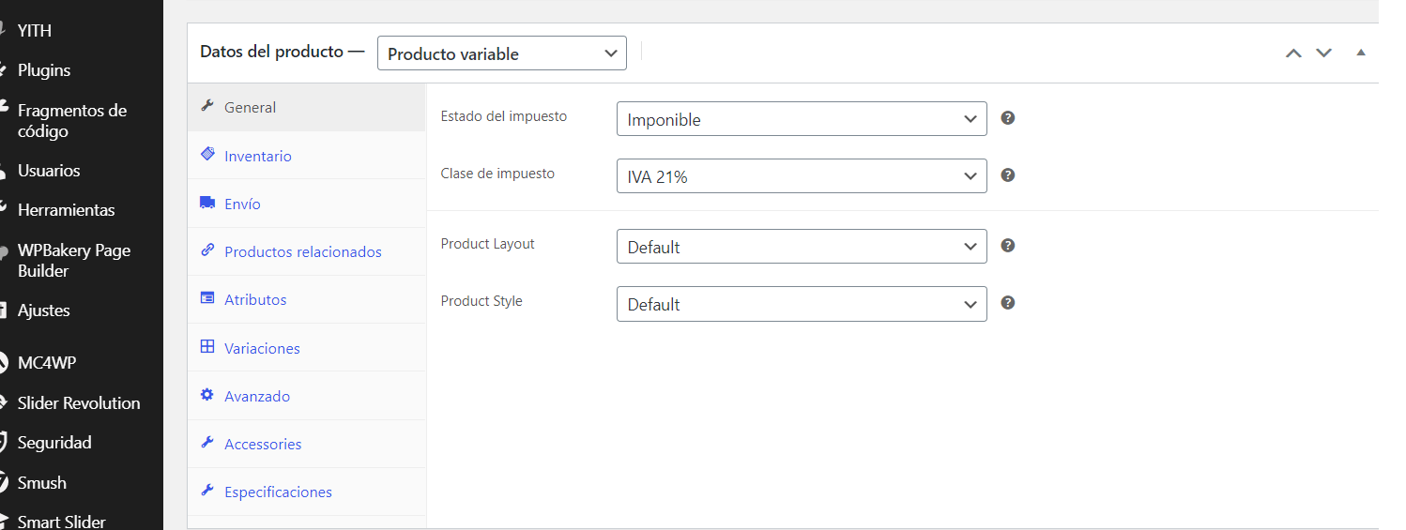Click the down chevron to move panel down
The image size is (1406, 530).
coord(1324,53)
